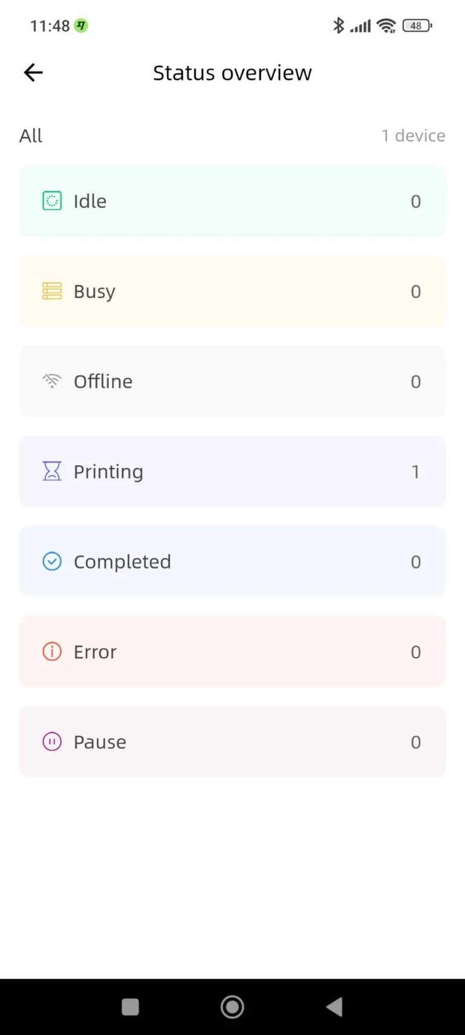Go back using the arrow icon

(33, 73)
